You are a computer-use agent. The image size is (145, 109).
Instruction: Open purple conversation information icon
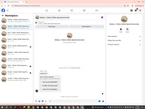pos(102,17)
